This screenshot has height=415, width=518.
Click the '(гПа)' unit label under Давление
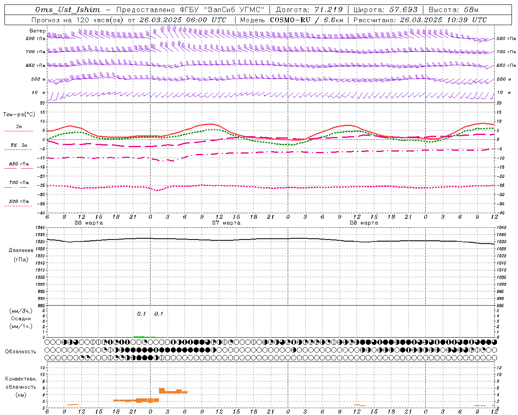click(x=21, y=260)
